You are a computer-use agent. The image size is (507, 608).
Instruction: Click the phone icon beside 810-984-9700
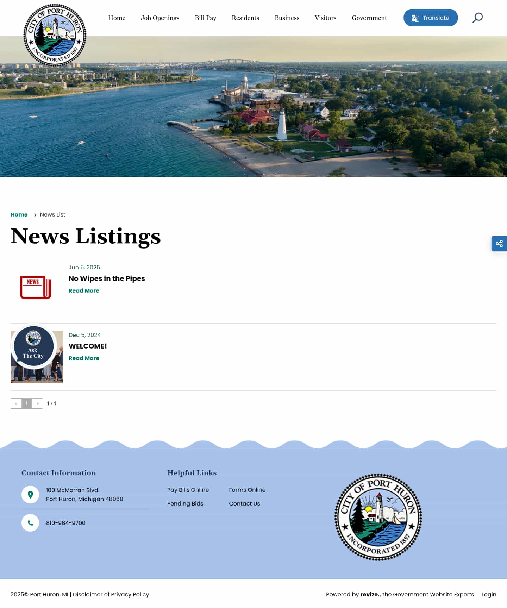(x=30, y=523)
